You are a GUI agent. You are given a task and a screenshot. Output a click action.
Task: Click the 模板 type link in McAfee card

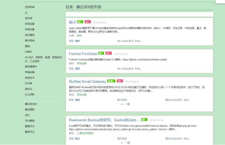point(78,100)
